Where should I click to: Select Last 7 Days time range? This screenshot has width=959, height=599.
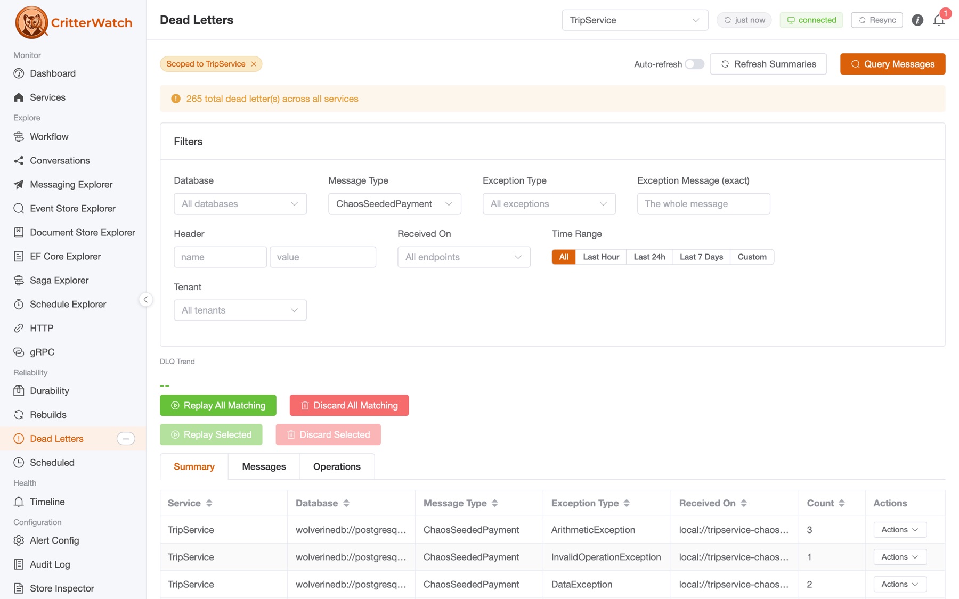point(701,257)
